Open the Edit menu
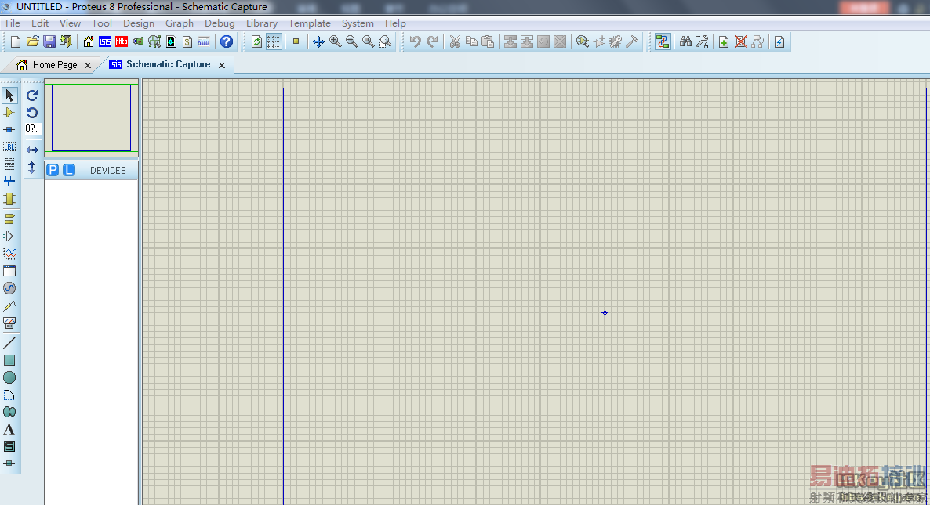 40,23
